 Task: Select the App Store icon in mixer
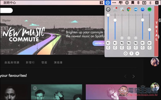click(x=142, y=9)
